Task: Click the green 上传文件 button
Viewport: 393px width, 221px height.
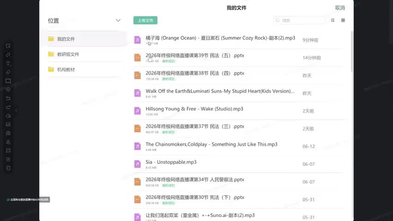Action: (x=145, y=20)
